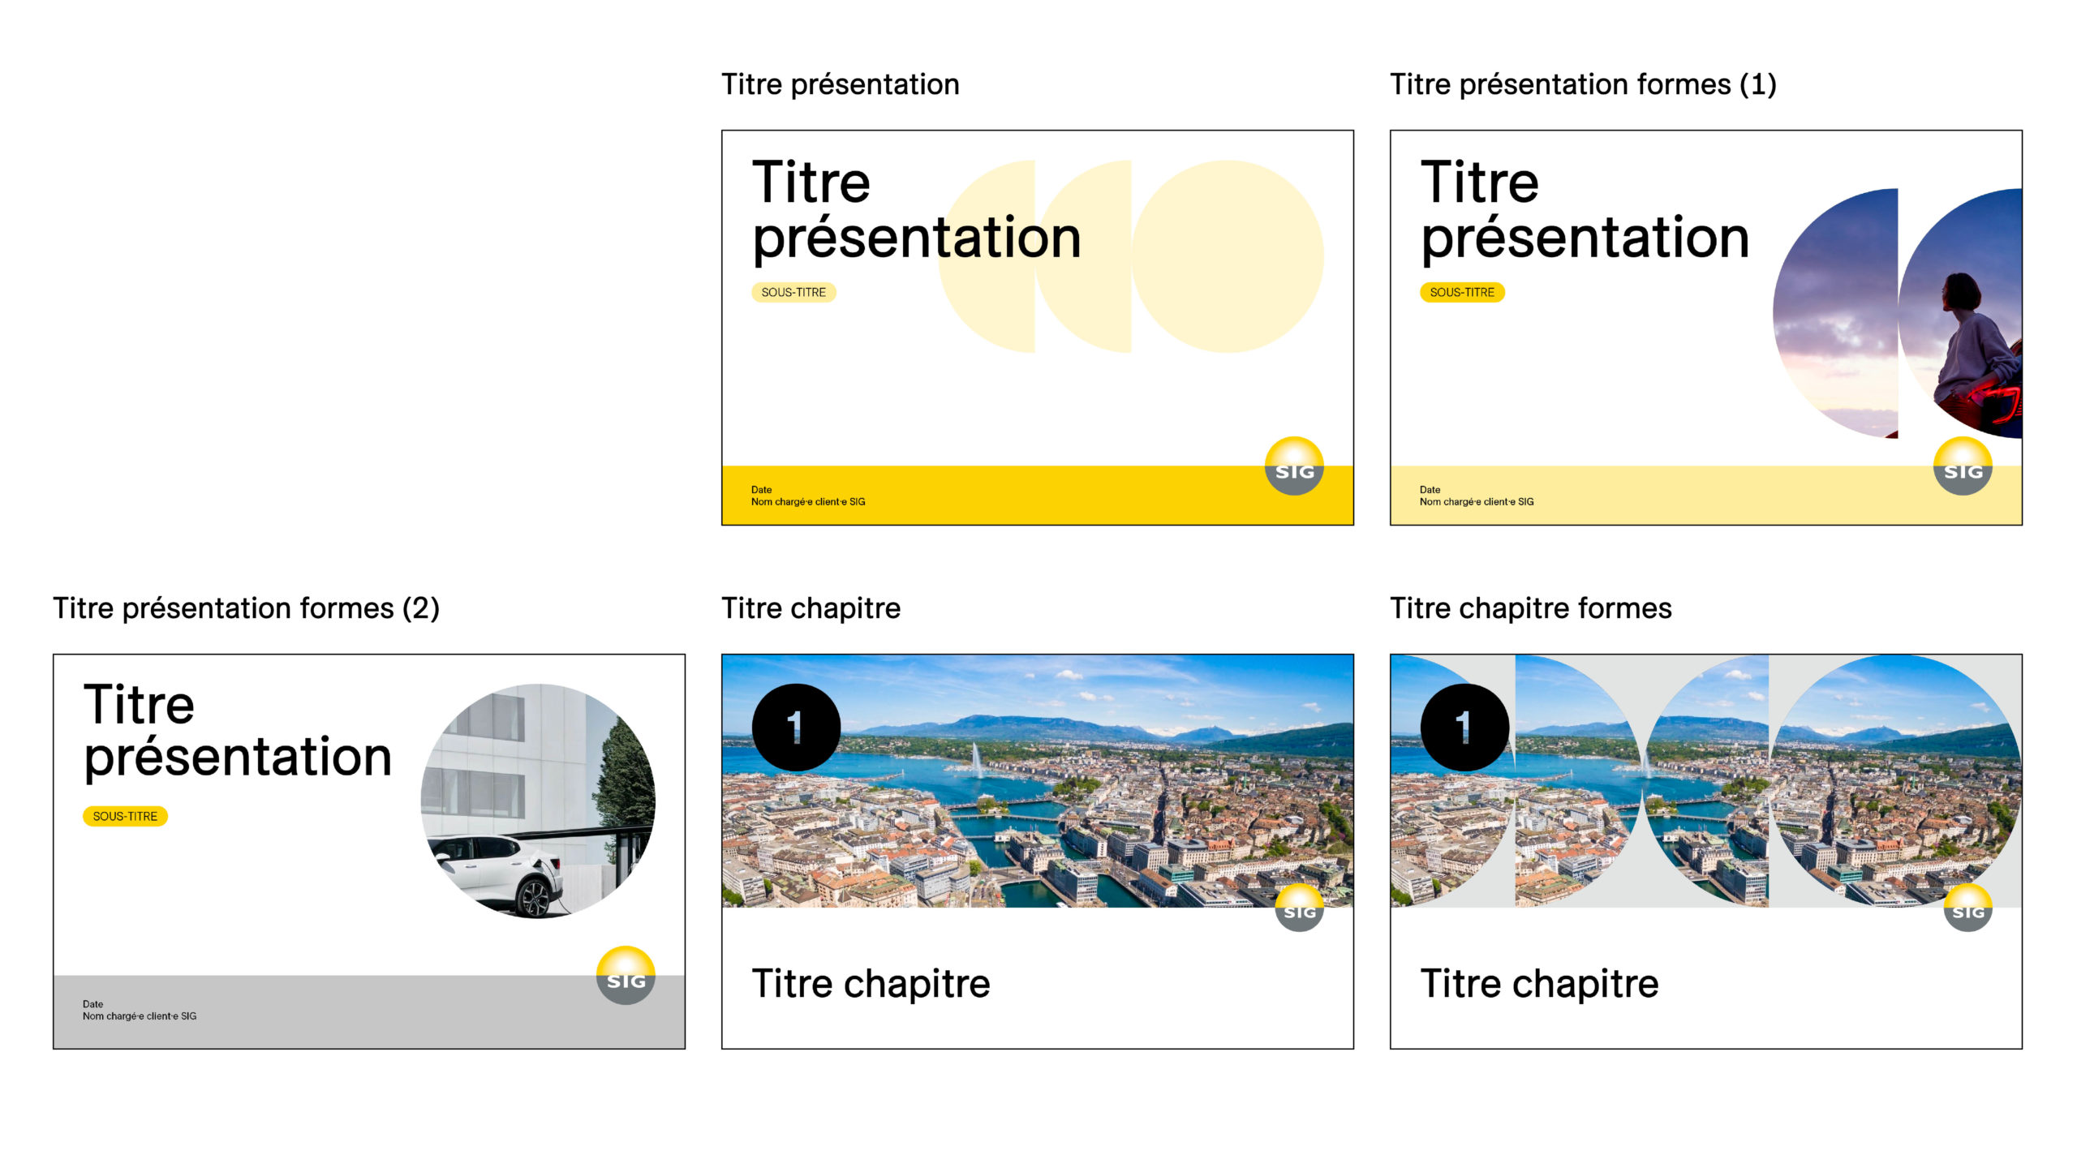Select the circular white car photo
This screenshot has width=2077, height=1168.
coord(538,801)
